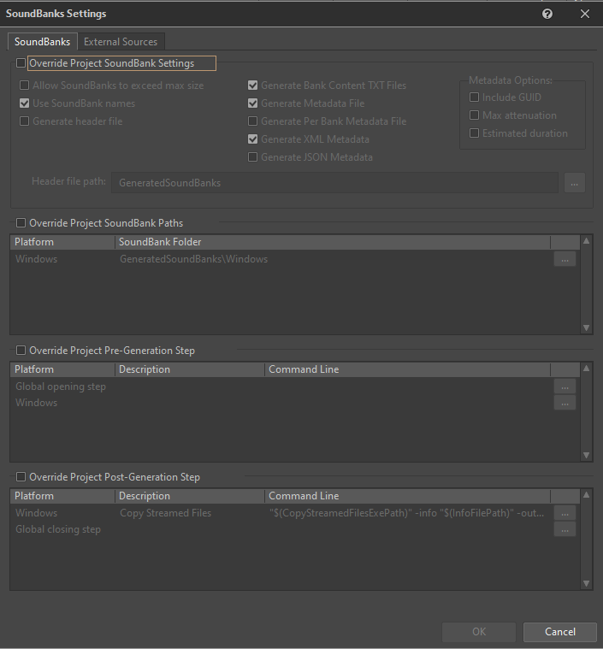Toggle Generate Metadata File checkbox
The image size is (603, 649).
252,103
